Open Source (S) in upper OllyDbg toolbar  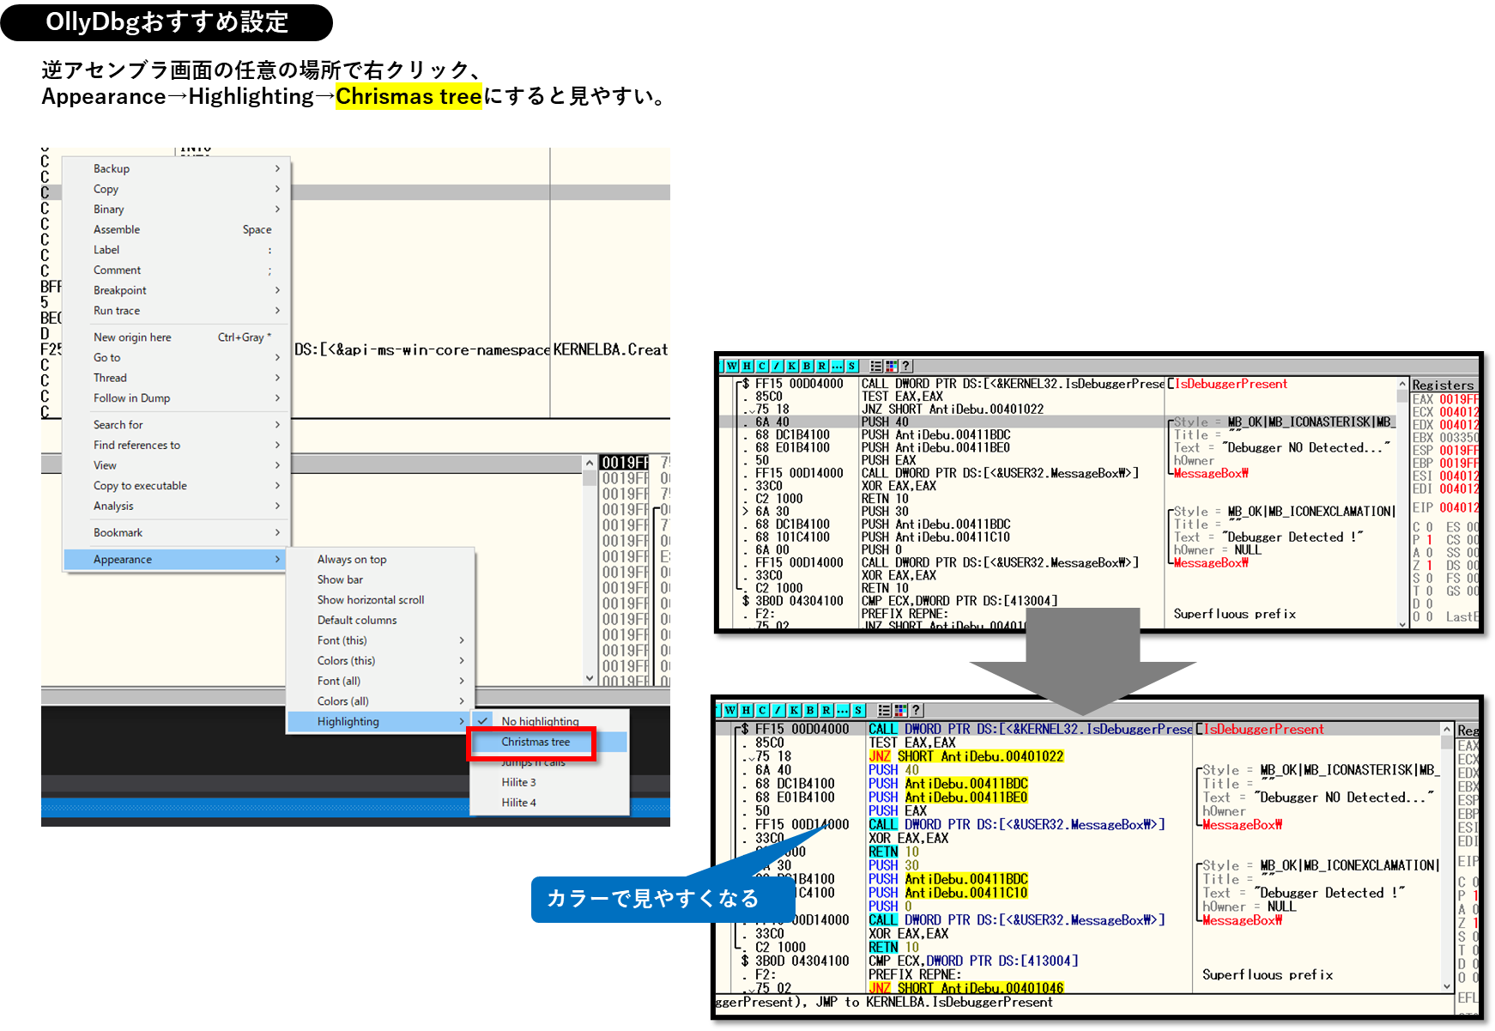pos(851,366)
